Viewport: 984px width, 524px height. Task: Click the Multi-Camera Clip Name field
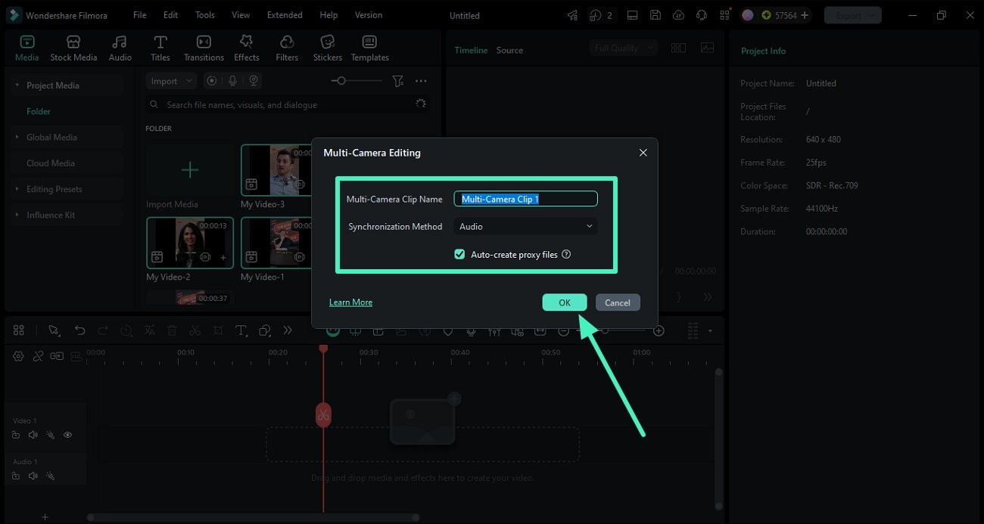[525, 199]
